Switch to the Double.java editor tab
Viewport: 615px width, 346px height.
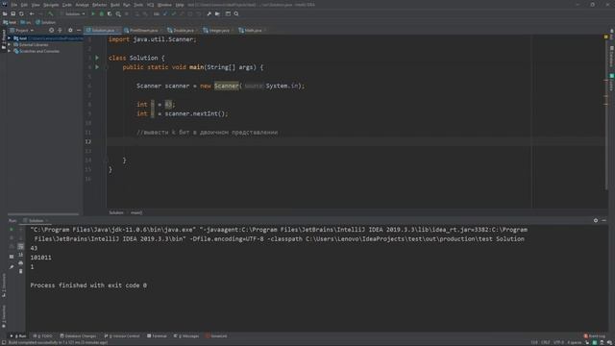click(183, 30)
